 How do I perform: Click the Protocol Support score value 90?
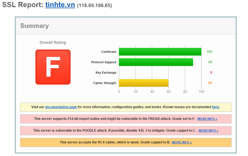tap(210, 62)
